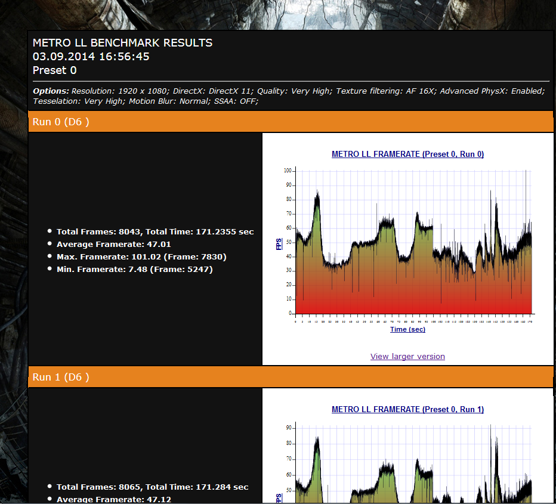
Task: Click 'Average Framerate: 47.12' line in Run 1
Action: tap(113, 499)
